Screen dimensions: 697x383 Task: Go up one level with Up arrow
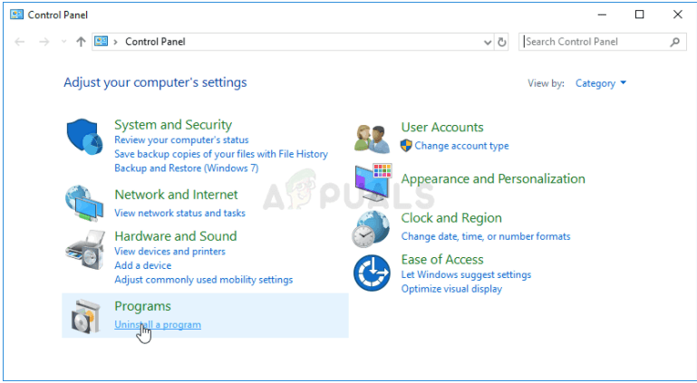click(81, 43)
